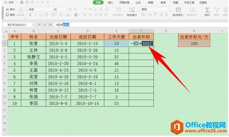Confirm formula with the checkmark icon
The width and height of the screenshot is (229, 137).
(45, 25)
